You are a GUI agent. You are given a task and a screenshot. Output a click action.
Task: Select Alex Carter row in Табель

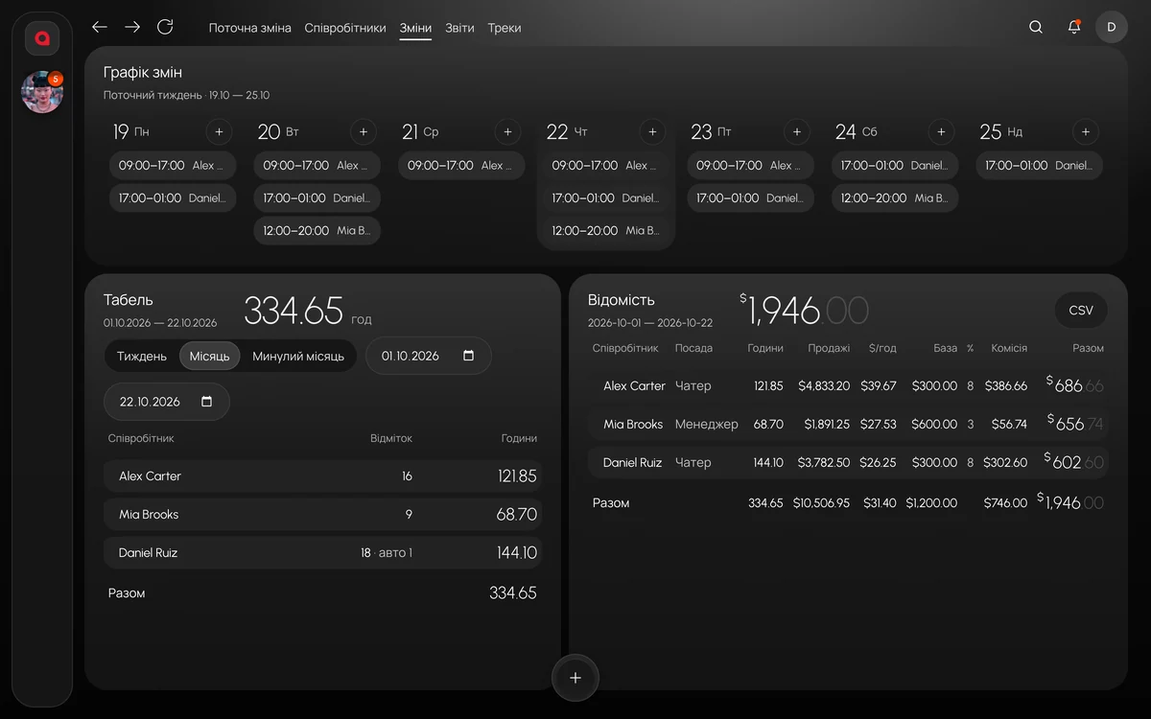tap(322, 476)
